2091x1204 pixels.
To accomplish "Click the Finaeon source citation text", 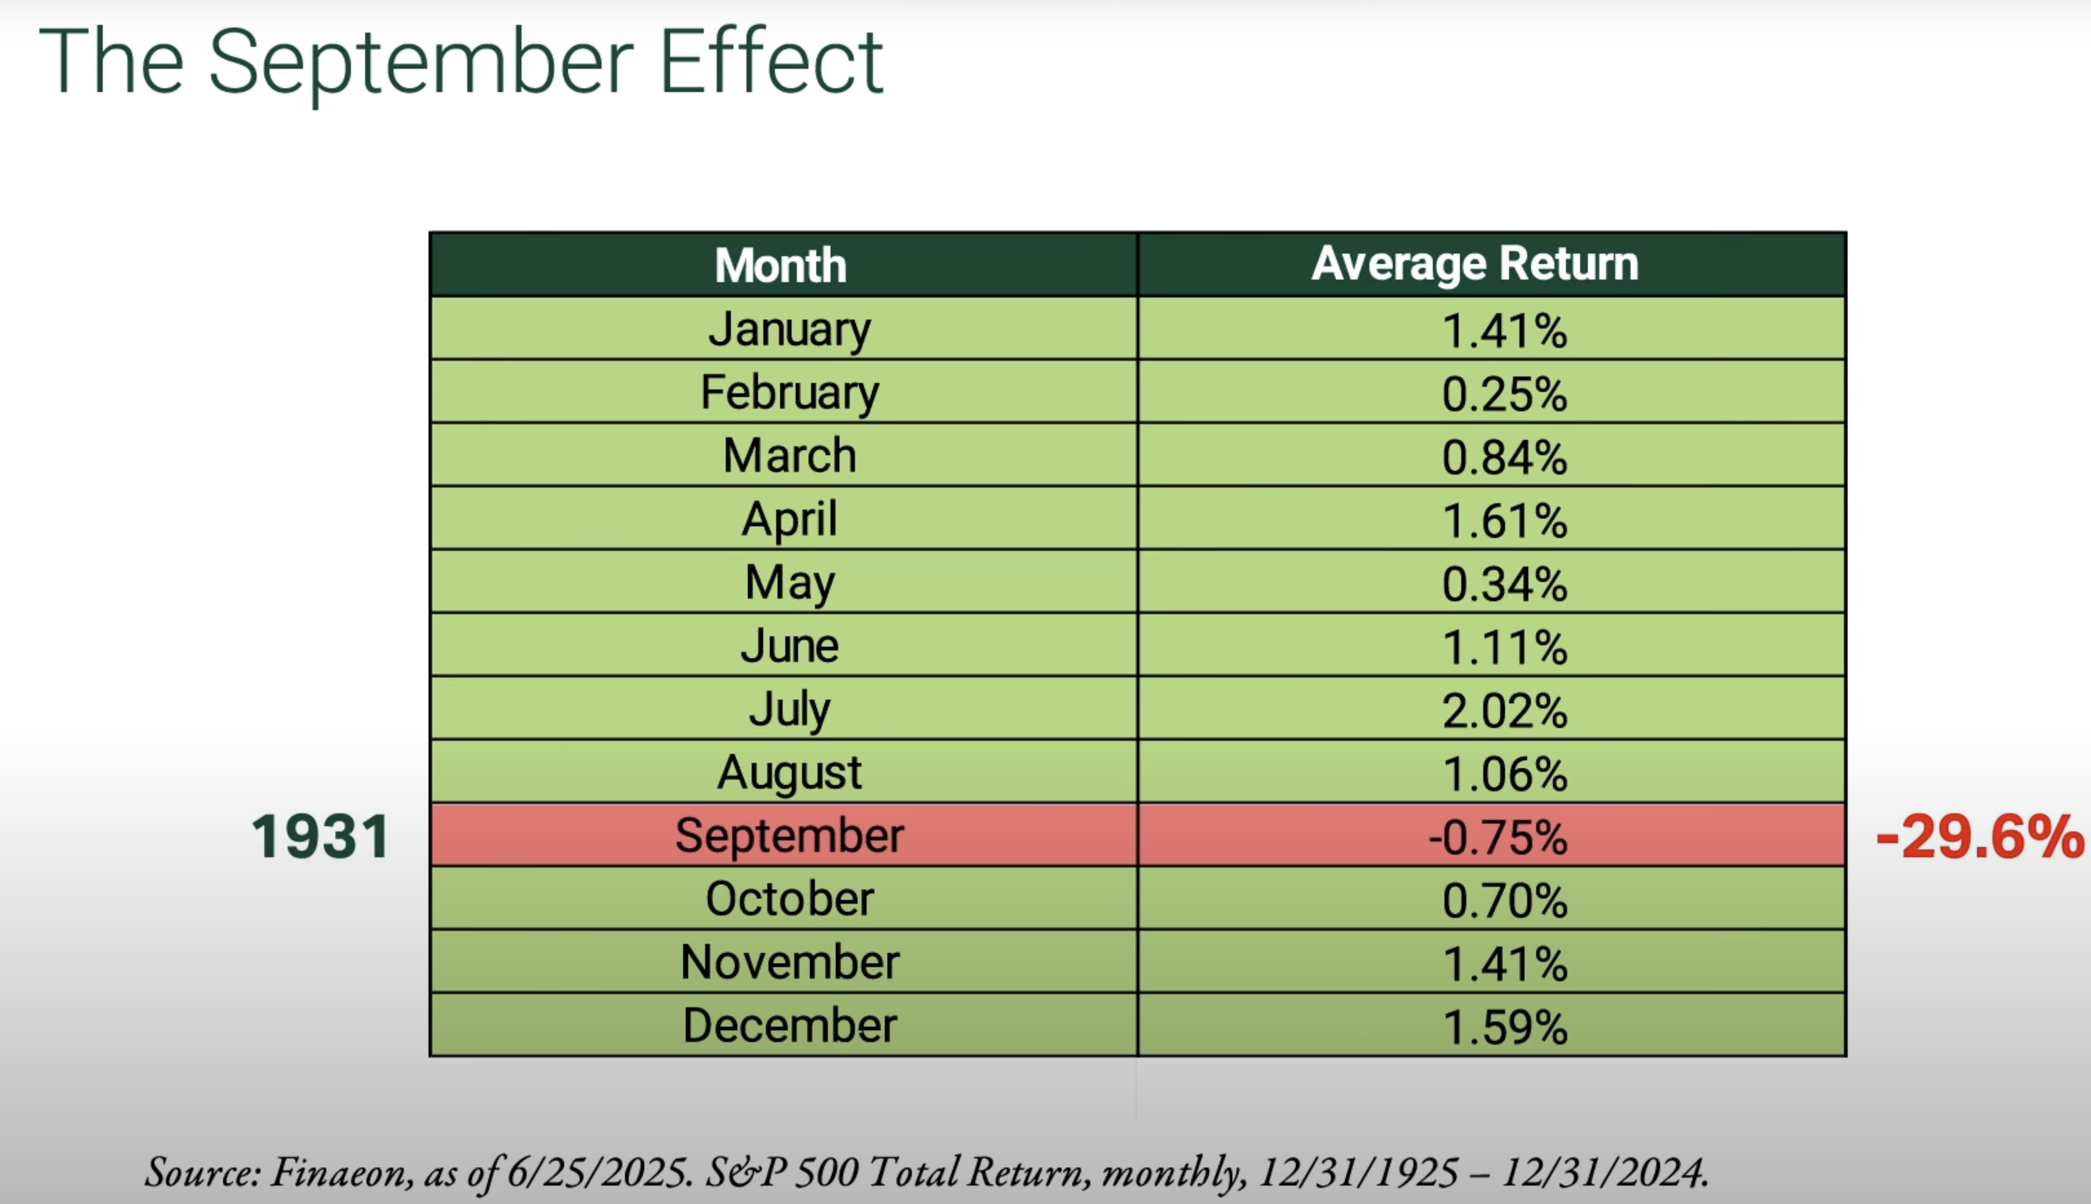I will [926, 1172].
